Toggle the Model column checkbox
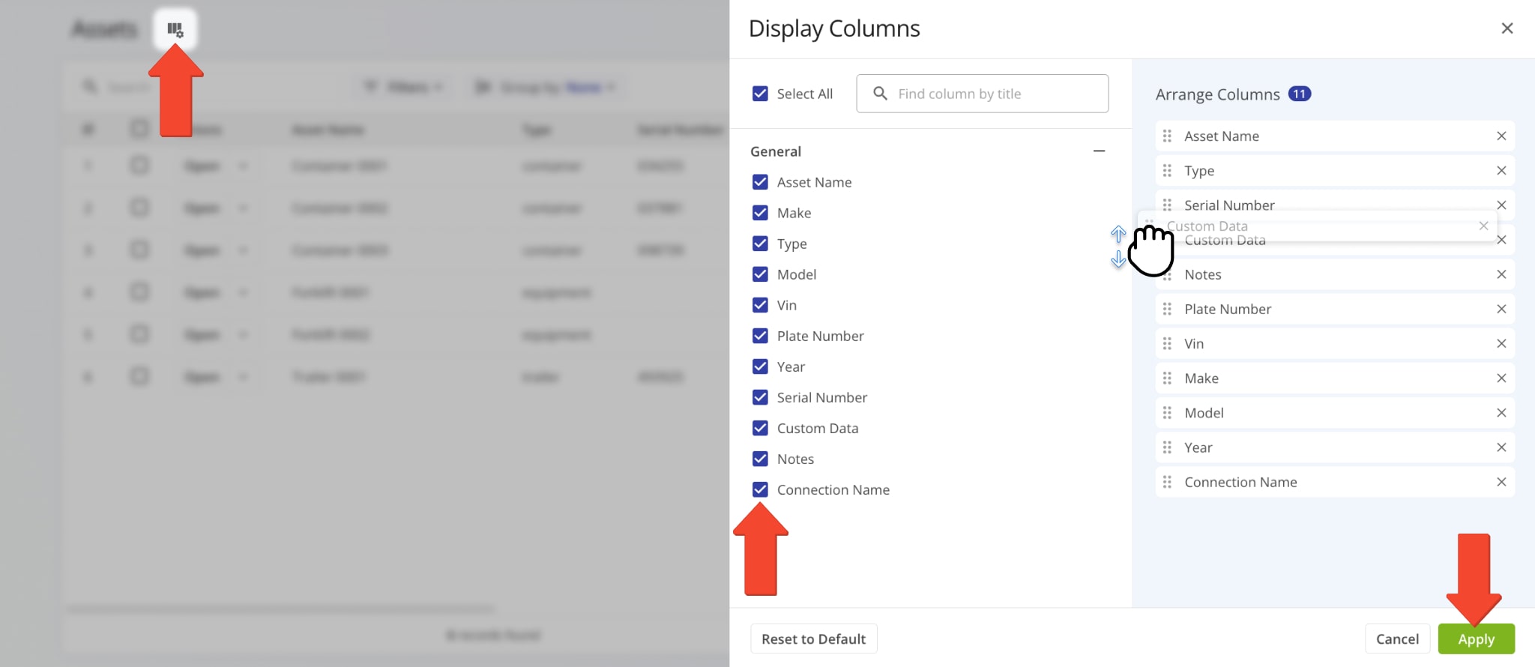1535x667 pixels. click(x=760, y=275)
